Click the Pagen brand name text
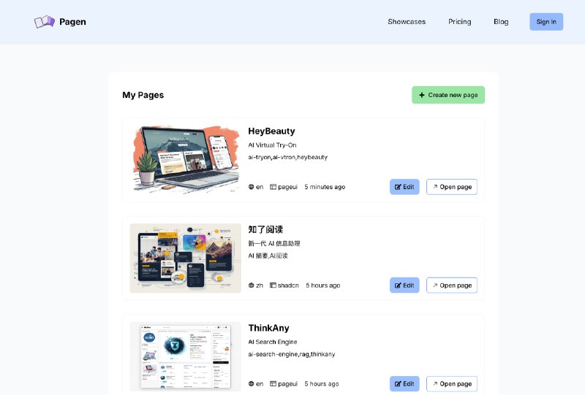 (x=72, y=22)
